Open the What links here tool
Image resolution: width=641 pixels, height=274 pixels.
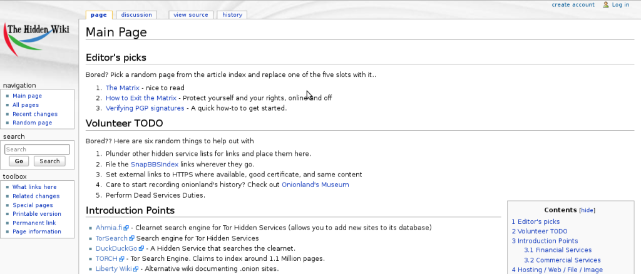(34, 187)
